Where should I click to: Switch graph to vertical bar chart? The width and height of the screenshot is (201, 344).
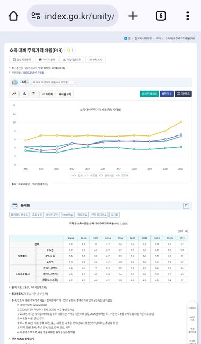point(24,94)
